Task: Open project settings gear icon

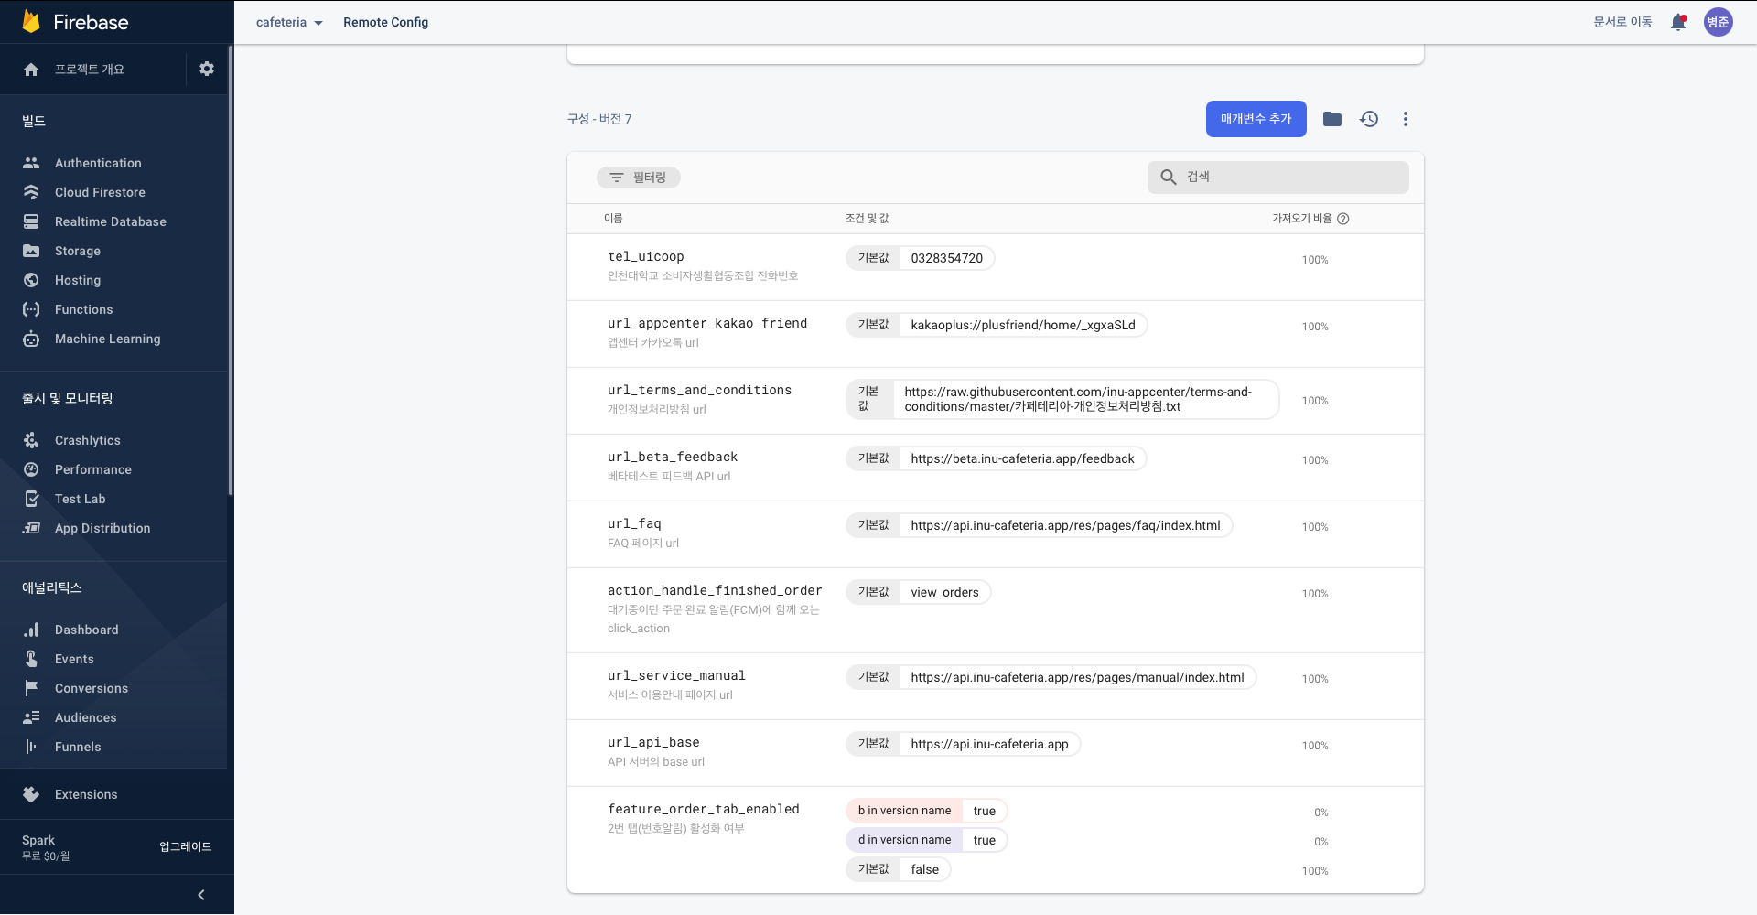Action: point(207,69)
